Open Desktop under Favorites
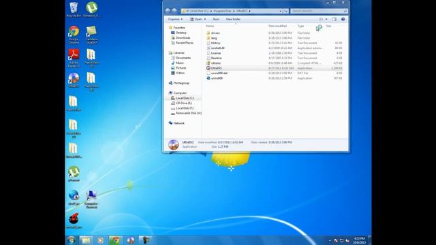Screen dimensions: 436x245 181,33
